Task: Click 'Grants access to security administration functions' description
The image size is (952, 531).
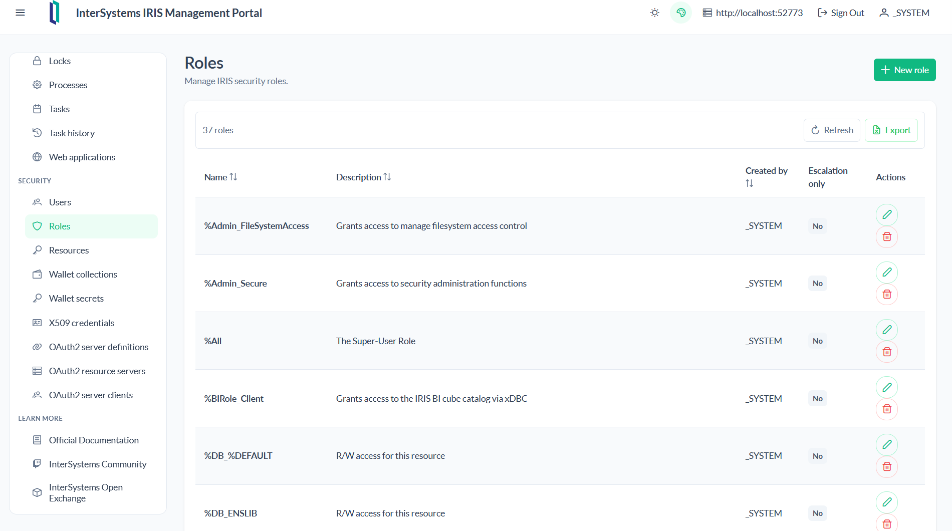Action: point(431,284)
